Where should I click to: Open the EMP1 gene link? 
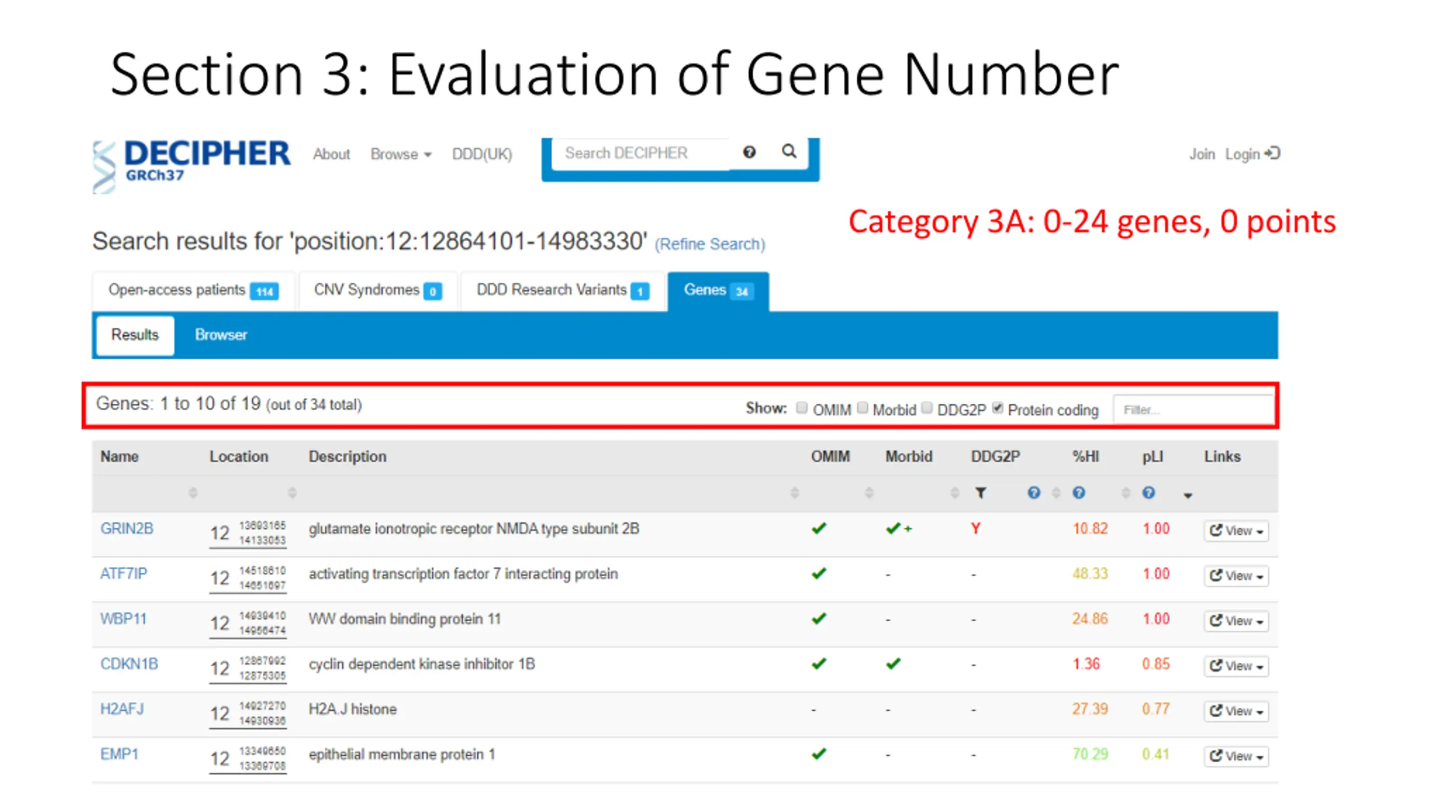point(119,754)
